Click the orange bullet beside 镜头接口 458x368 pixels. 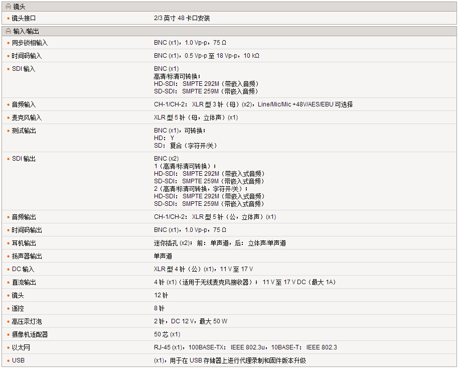point(9,19)
